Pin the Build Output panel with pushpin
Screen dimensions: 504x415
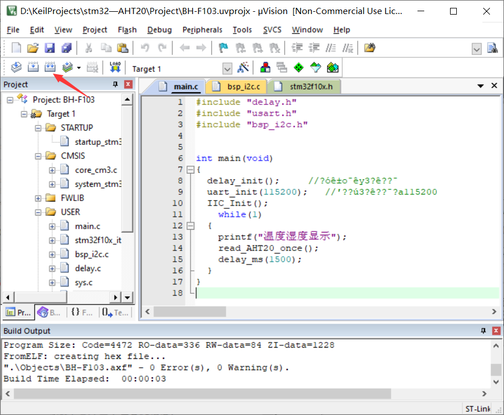coord(483,331)
